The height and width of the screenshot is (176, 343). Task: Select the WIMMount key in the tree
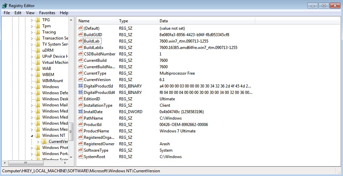tap(52, 81)
